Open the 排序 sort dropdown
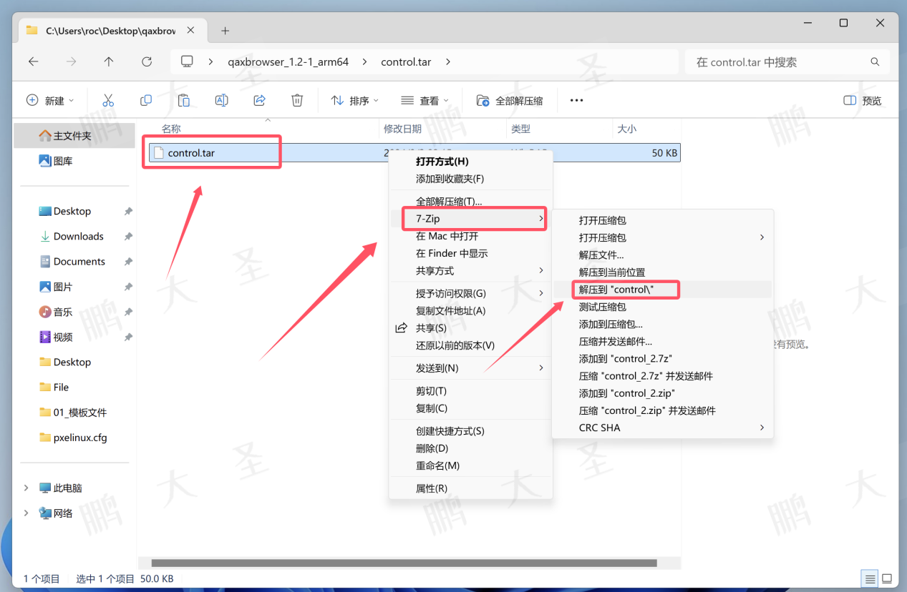 [355, 101]
